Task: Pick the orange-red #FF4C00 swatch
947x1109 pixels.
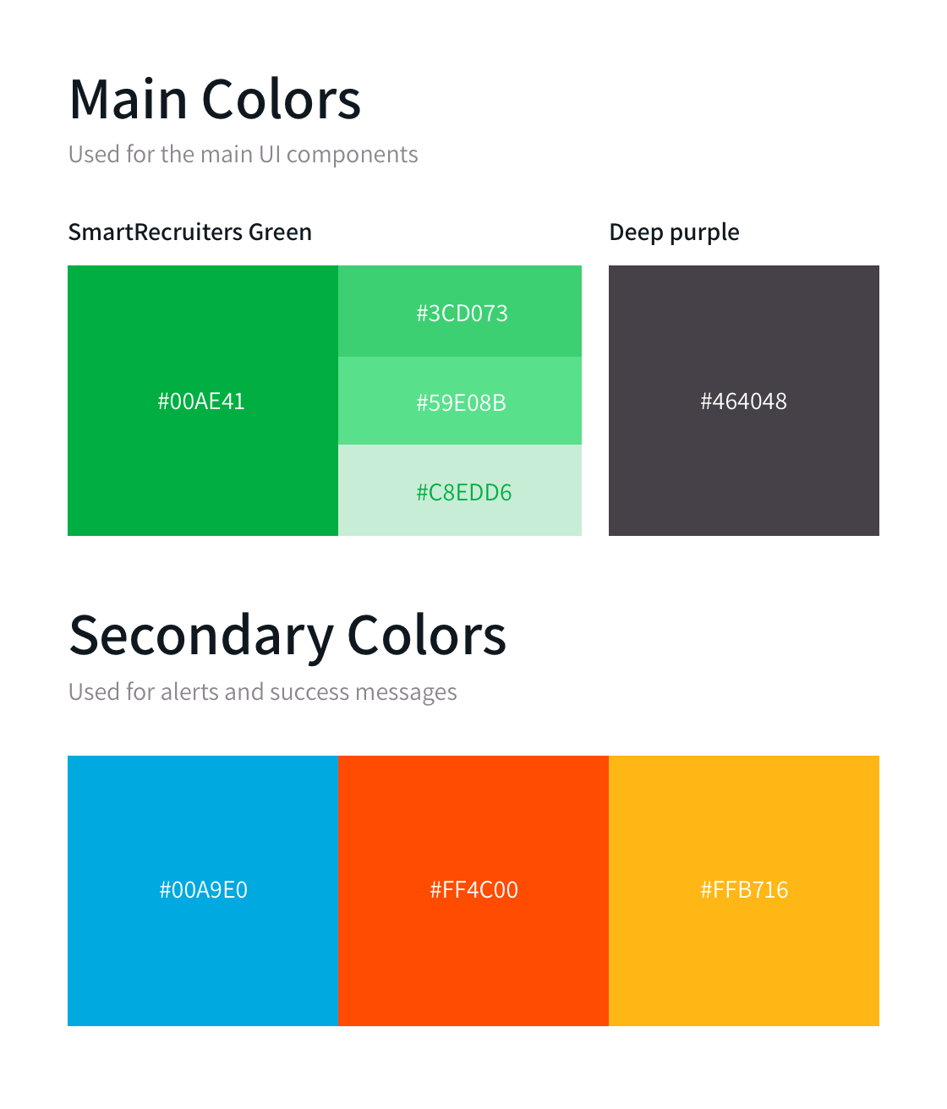Action: pos(473,891)
